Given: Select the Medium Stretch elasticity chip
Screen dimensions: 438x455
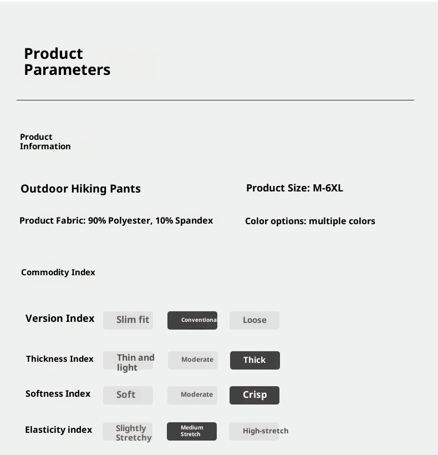Looking at the screenshot, I should [192, 431].
